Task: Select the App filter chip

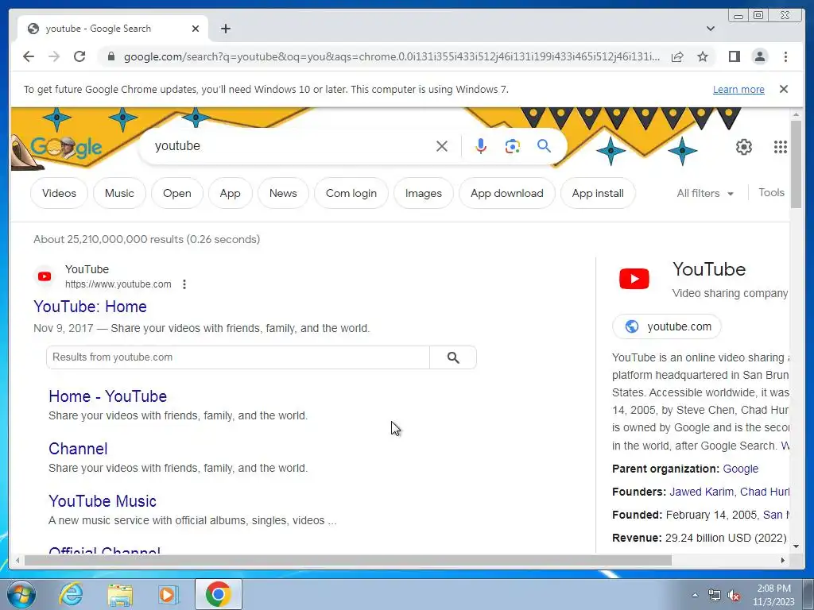Action: click(230, 193)
